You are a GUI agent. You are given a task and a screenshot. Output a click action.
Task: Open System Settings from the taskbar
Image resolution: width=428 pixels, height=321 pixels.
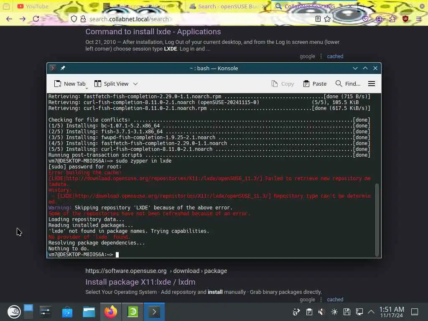45,312
